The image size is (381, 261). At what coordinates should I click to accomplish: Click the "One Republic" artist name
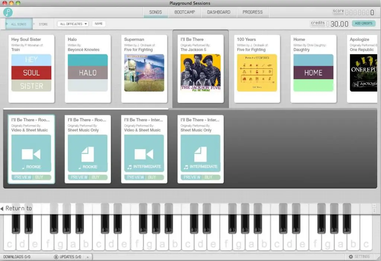[362, 49]
